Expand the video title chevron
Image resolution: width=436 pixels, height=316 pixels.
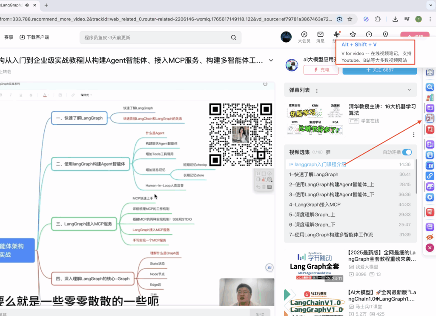pos(271,60)
